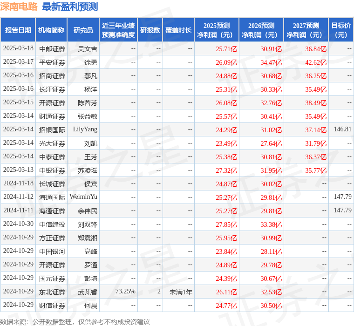Click researcher name 鄢凡
This screenshot has height=326, width=354.
pyautogui.click(x=91, y=76)
